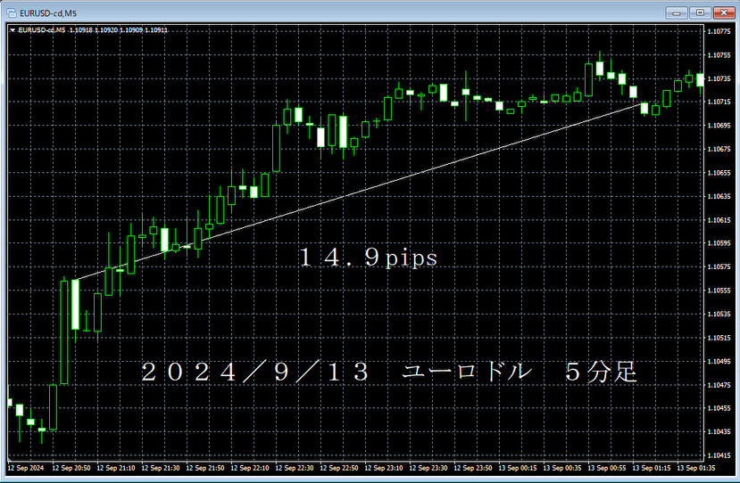
Task: Click the 1.10695 price scale label
Action: coord(719,126)
